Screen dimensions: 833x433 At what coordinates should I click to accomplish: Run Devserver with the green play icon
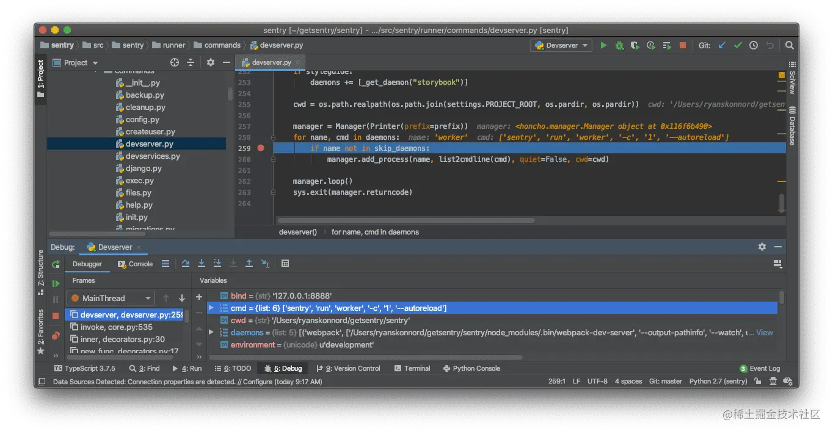tap(603, 45)
